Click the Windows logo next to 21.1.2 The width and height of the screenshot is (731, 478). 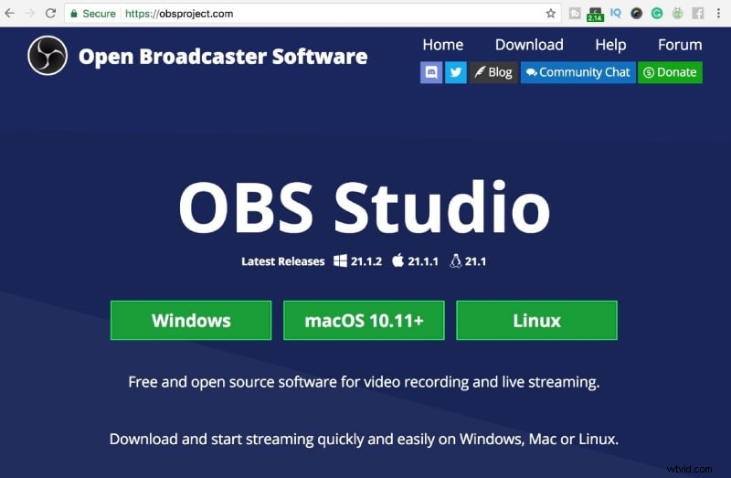[340, 261]
